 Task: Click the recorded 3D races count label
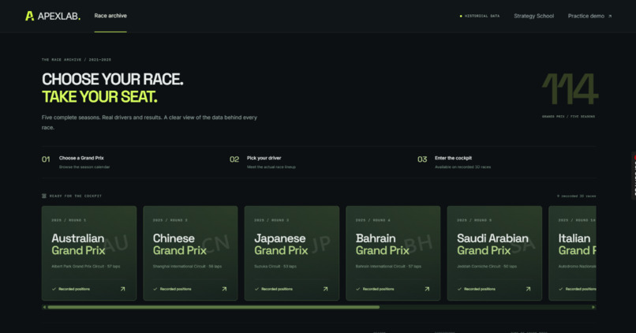[576, 196]
